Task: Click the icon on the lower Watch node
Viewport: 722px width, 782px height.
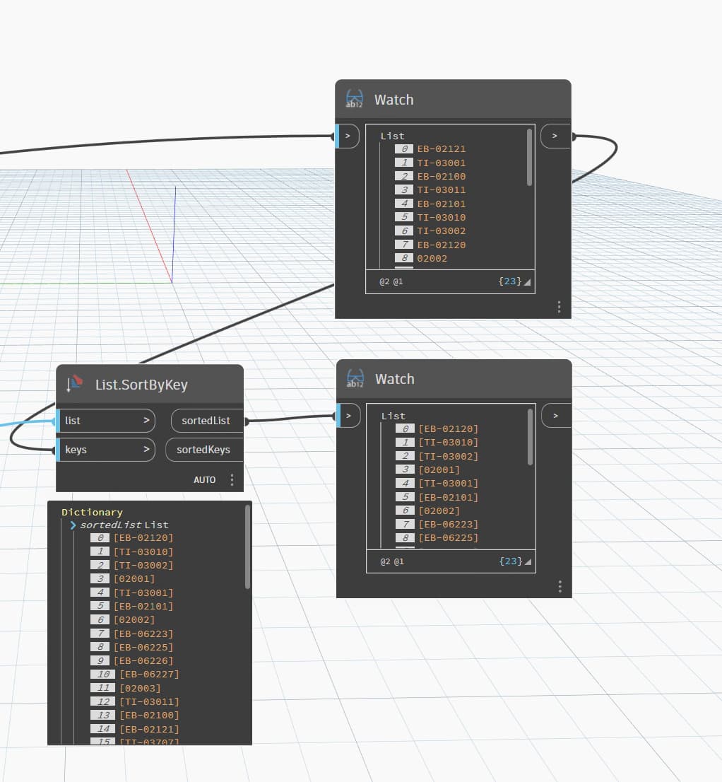Action: 355,378
